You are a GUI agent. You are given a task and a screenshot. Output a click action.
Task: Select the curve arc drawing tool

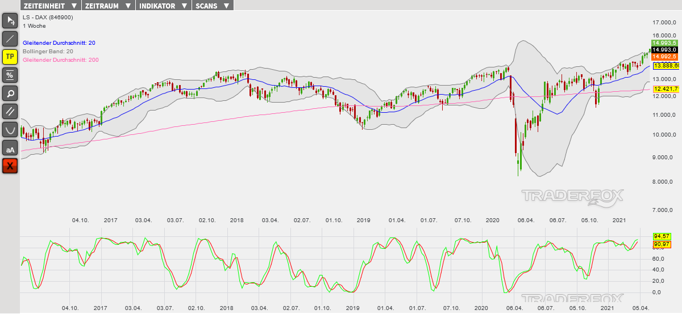10,130
